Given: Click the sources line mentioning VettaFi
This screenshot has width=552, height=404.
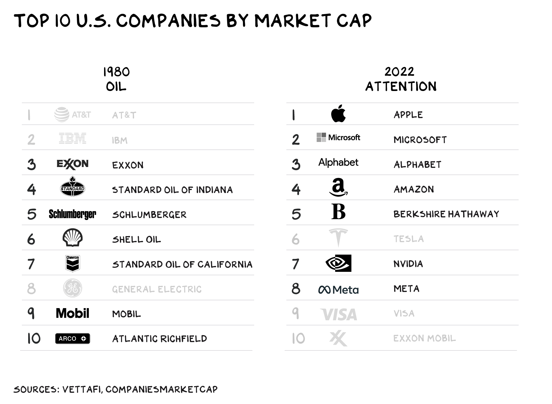Looking at the screenshot, I should point(116,389).
